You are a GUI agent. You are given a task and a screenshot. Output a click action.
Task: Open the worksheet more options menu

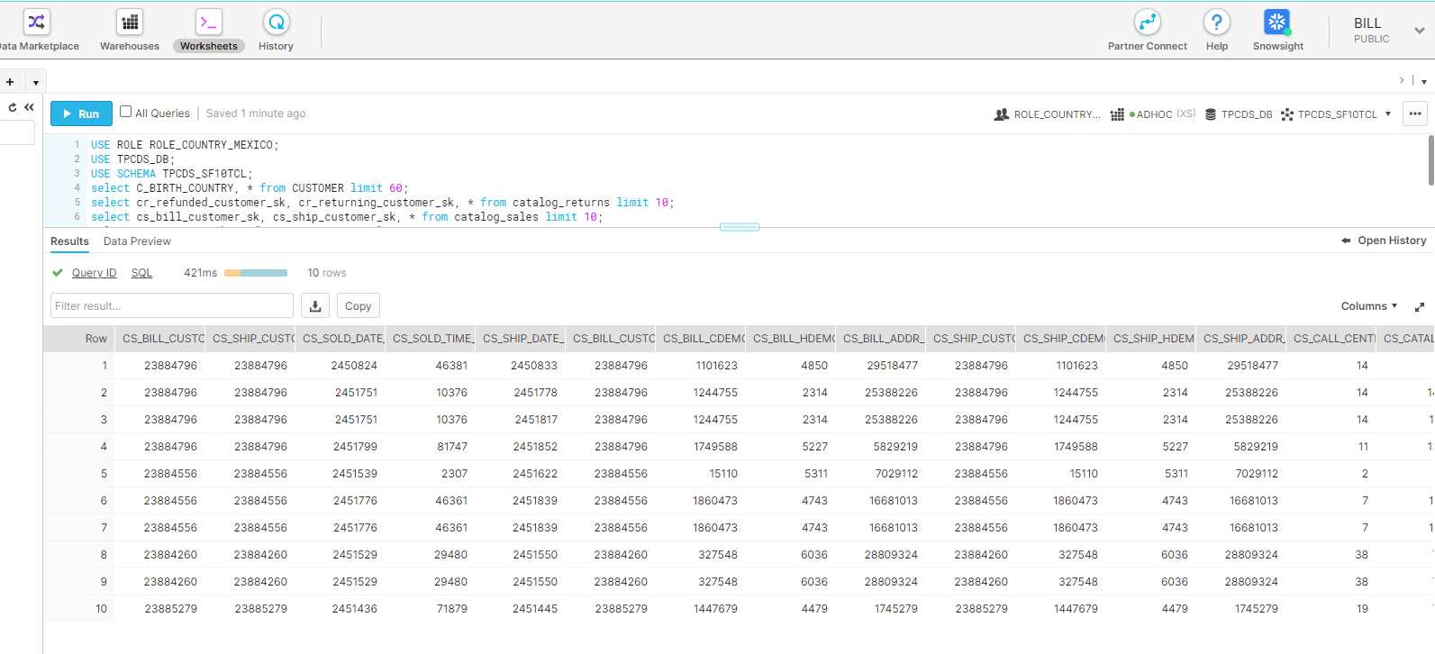click(1415, 114)
